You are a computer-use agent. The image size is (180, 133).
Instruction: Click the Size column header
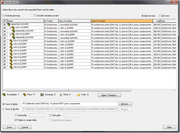[157, 21]
